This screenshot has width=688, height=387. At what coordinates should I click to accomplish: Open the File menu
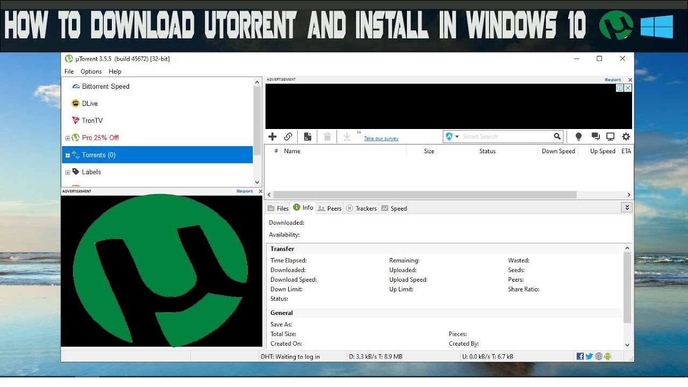pos(69,71)
